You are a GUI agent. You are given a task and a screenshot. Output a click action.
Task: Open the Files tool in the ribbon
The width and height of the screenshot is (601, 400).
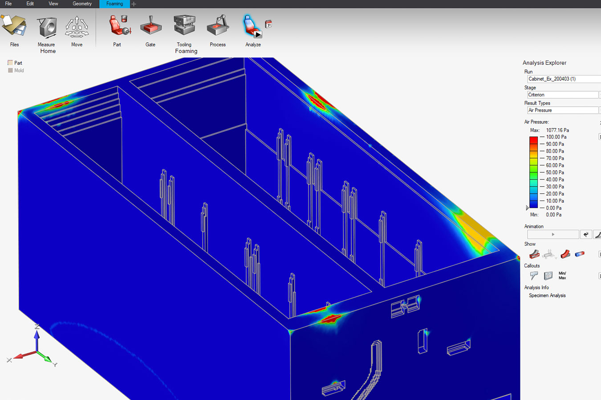(x=14, y=28)
